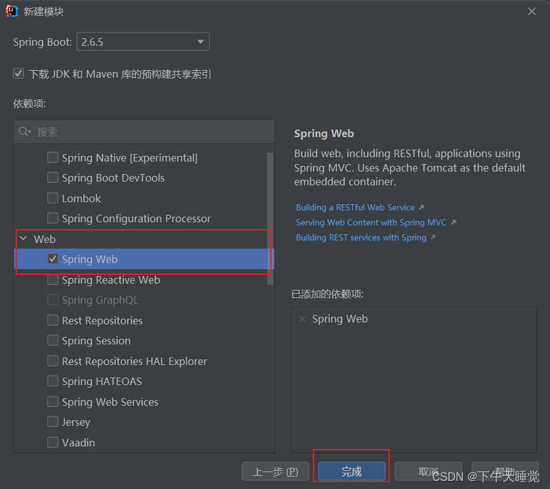Open Building a RESTful Web Service link
The image size is (550, 489).
[x=355, y=207]
